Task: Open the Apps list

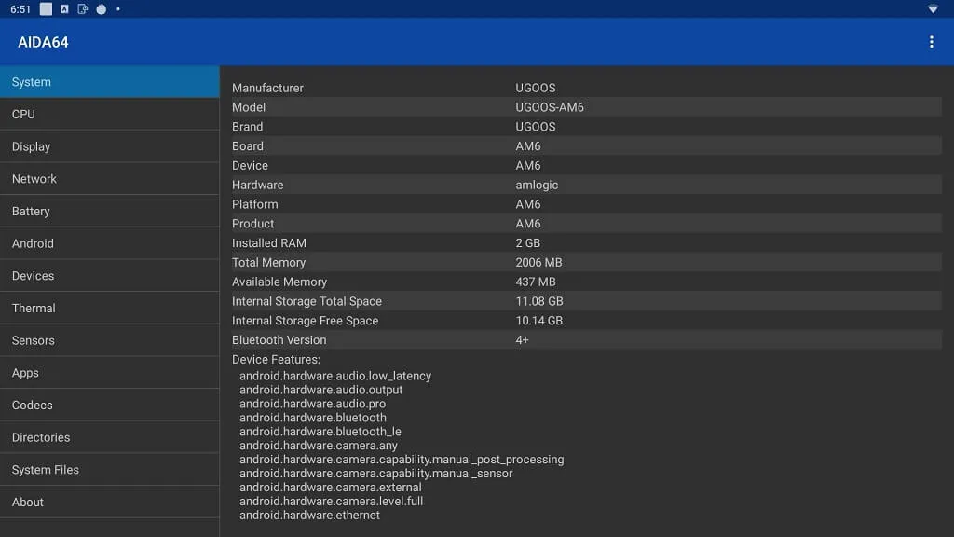Action: pyautogui.click(x=109, y=373)
